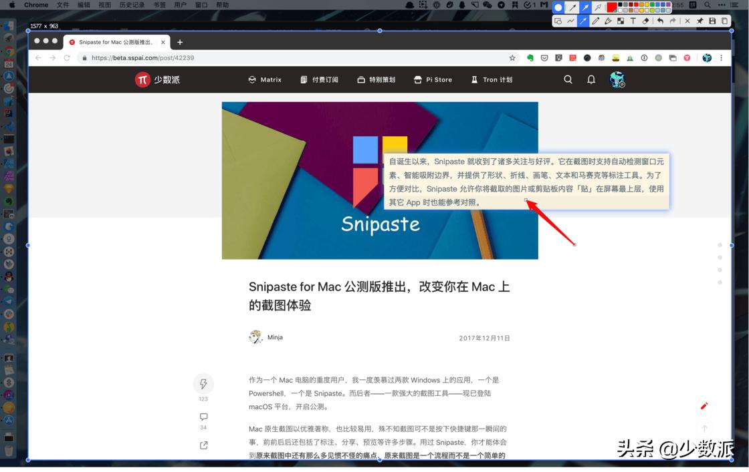This screenshot has height=472, width=749.
Task: Open the notification bell on sspai
Action: (591, 79)
